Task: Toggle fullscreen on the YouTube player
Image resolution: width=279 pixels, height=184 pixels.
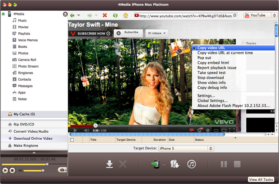Action: 232,130
